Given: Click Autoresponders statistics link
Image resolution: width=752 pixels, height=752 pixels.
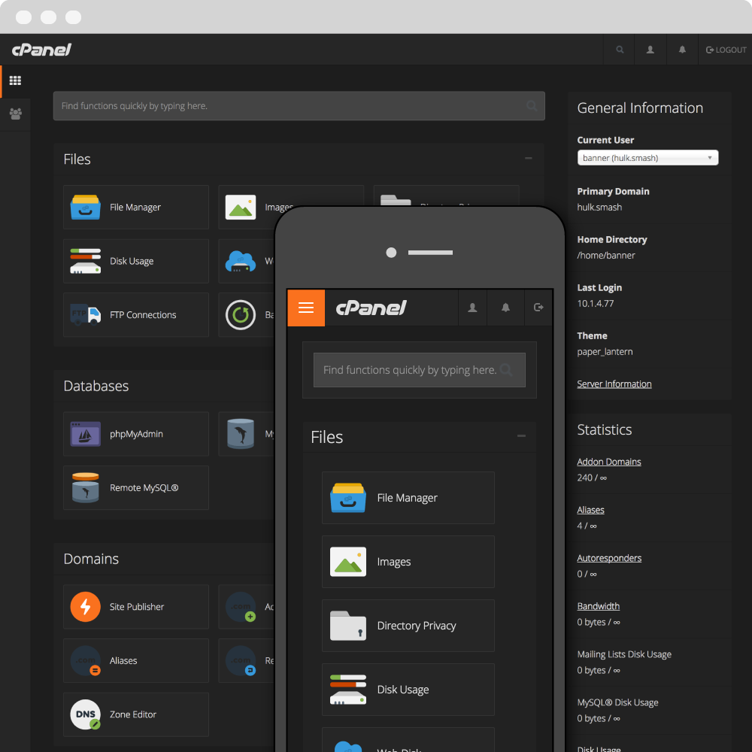Looking at the screenshot, I should (x=609, y=558).
